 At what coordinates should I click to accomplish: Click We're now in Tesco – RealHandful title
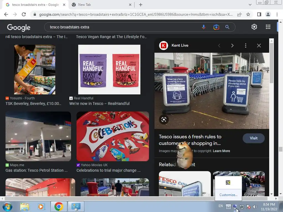(99, 104)
